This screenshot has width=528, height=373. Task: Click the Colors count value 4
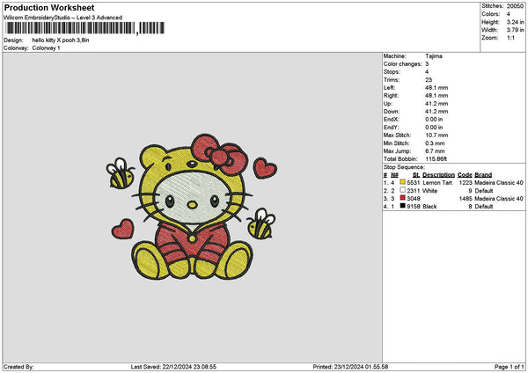(x=508, y=14)
